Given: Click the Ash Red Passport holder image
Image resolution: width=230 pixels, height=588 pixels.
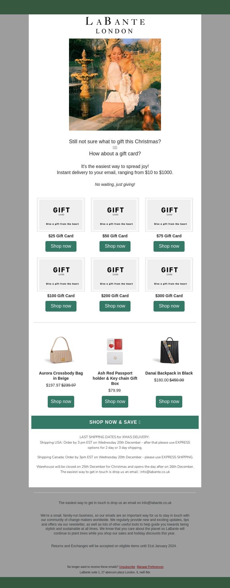Looking at the screenshot, I should pyautogui.click(x=115, y=351).
